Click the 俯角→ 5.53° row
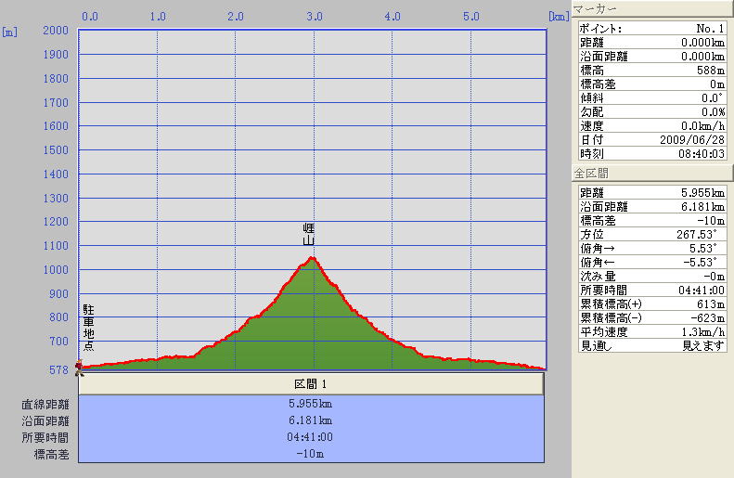The image size is (734, 478). [x=652, y=249]
